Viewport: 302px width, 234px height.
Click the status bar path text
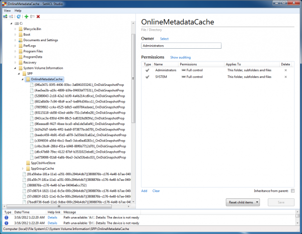66,229
